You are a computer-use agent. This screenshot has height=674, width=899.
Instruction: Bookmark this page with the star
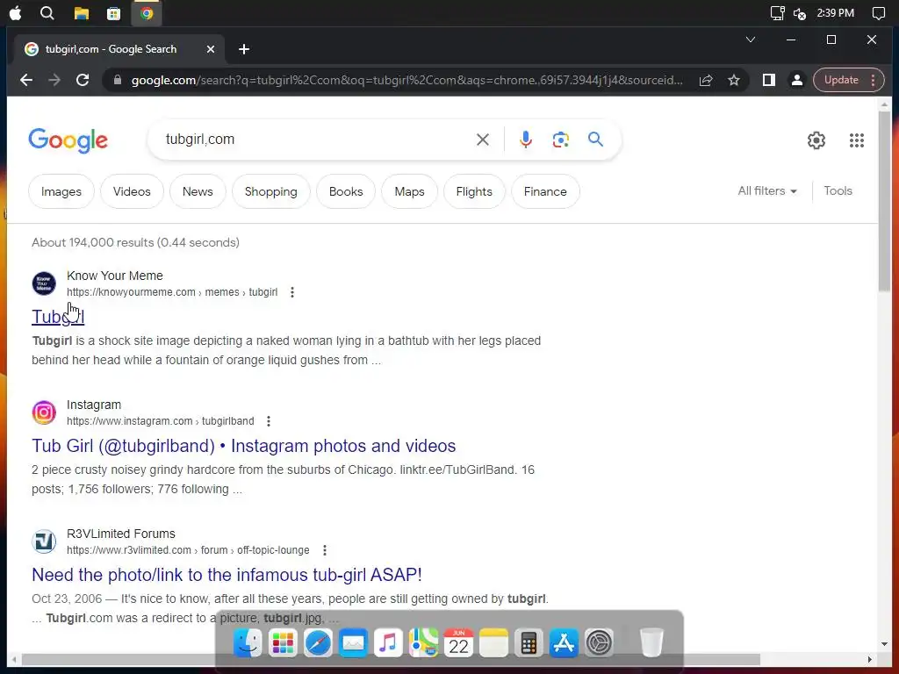pyautogui.click(x=734, y=80)
